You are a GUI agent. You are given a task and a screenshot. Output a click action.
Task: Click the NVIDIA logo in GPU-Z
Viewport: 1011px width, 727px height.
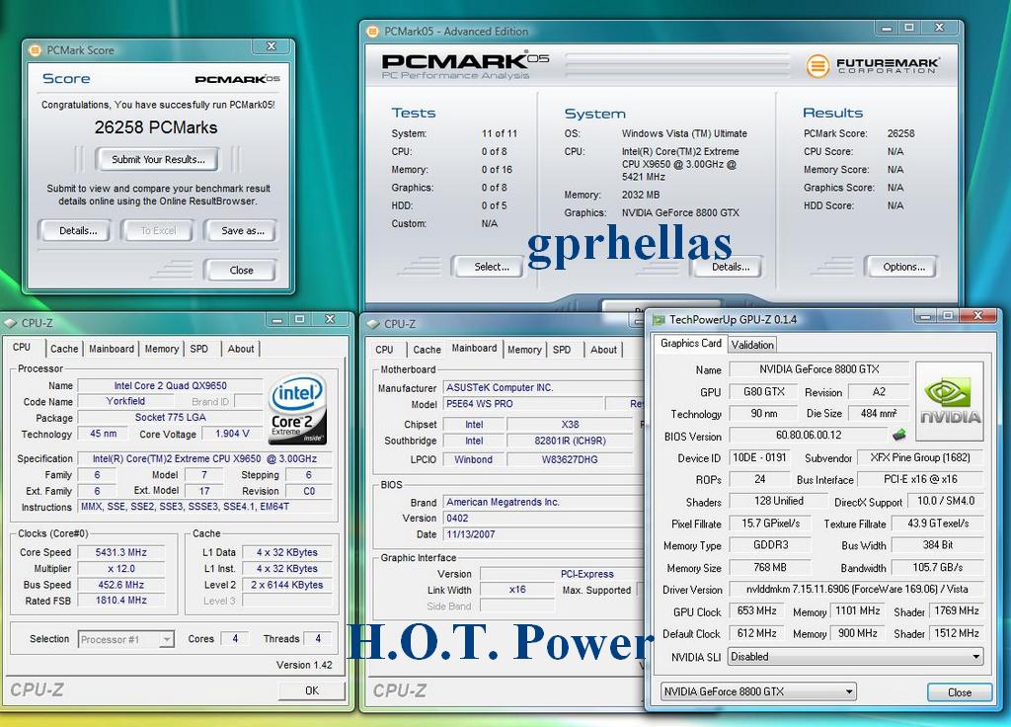949,401
